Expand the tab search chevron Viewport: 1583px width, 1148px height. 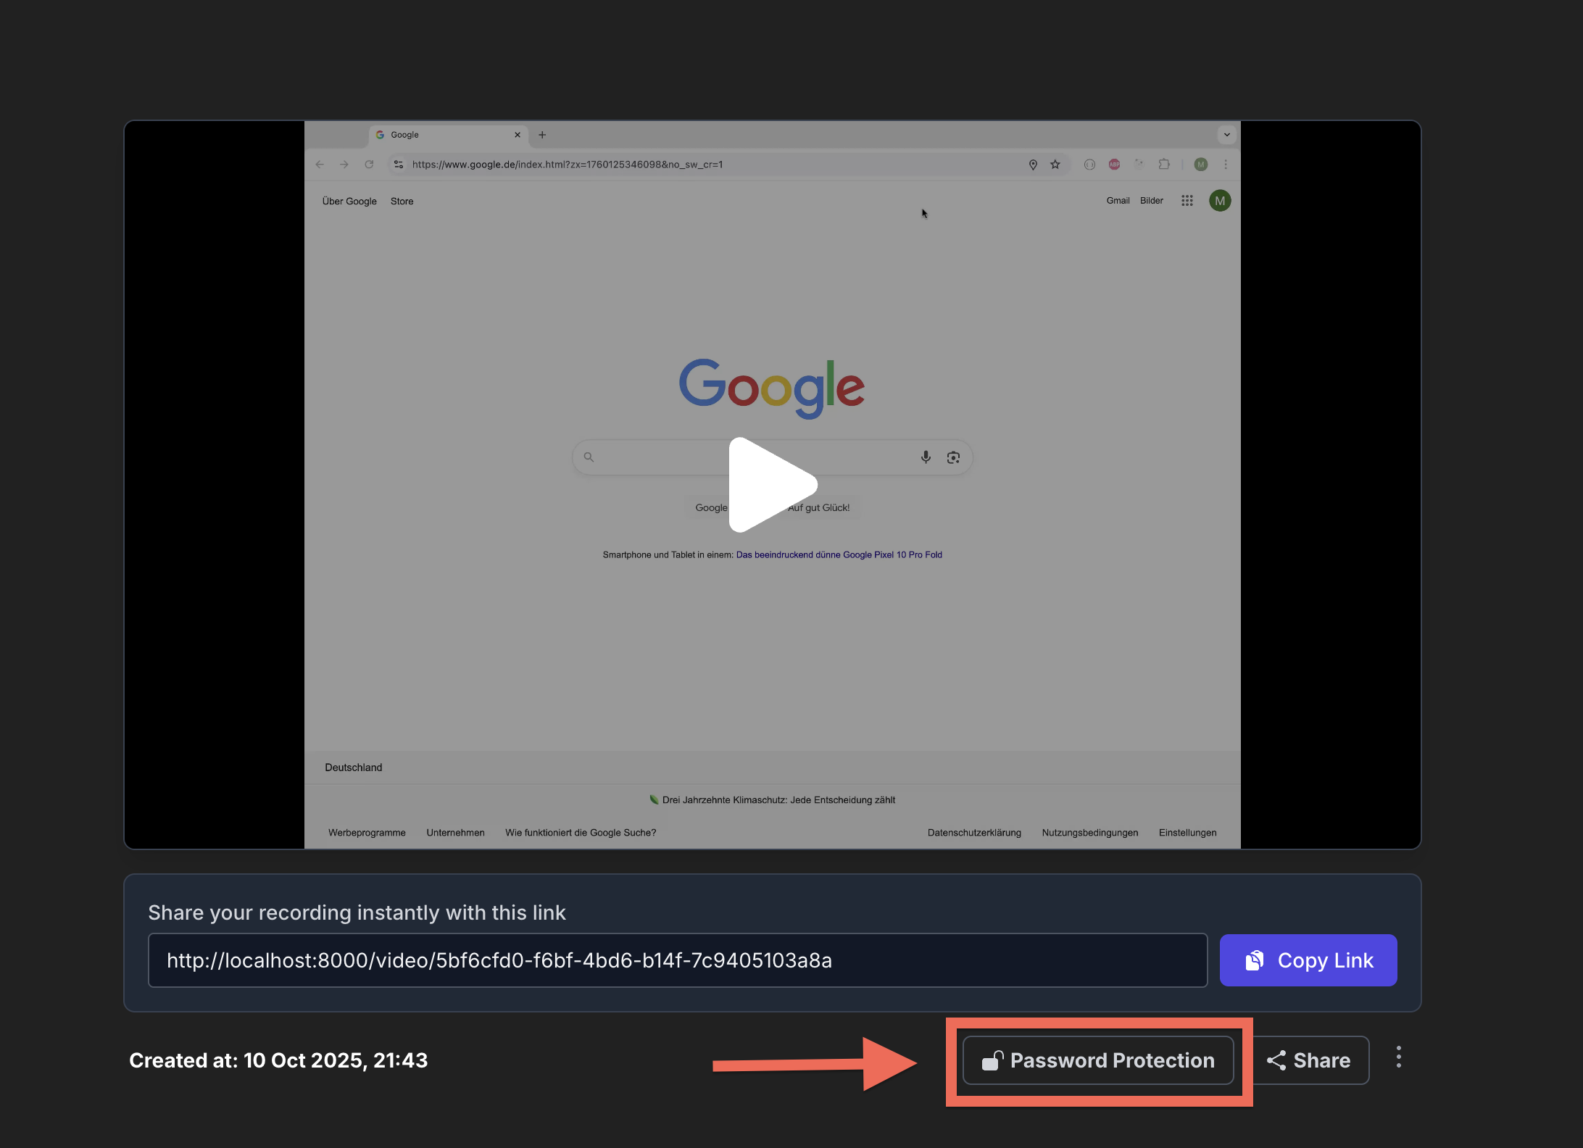coord(1226,135)
